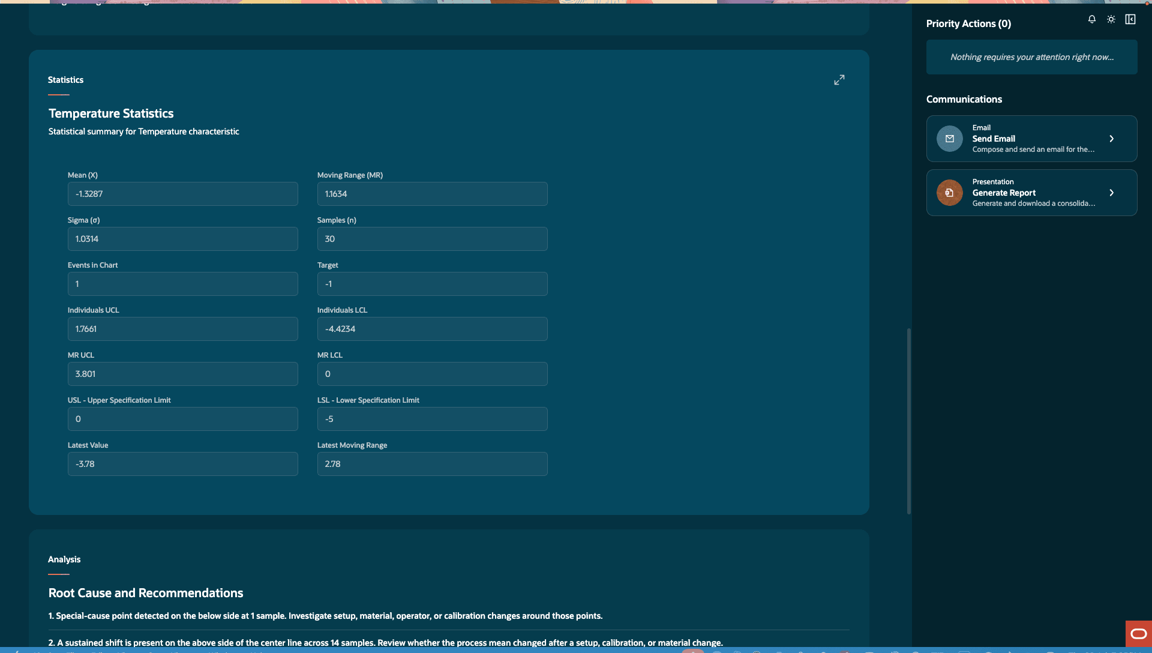Select the Statistics tab heading

click(65, 80)
